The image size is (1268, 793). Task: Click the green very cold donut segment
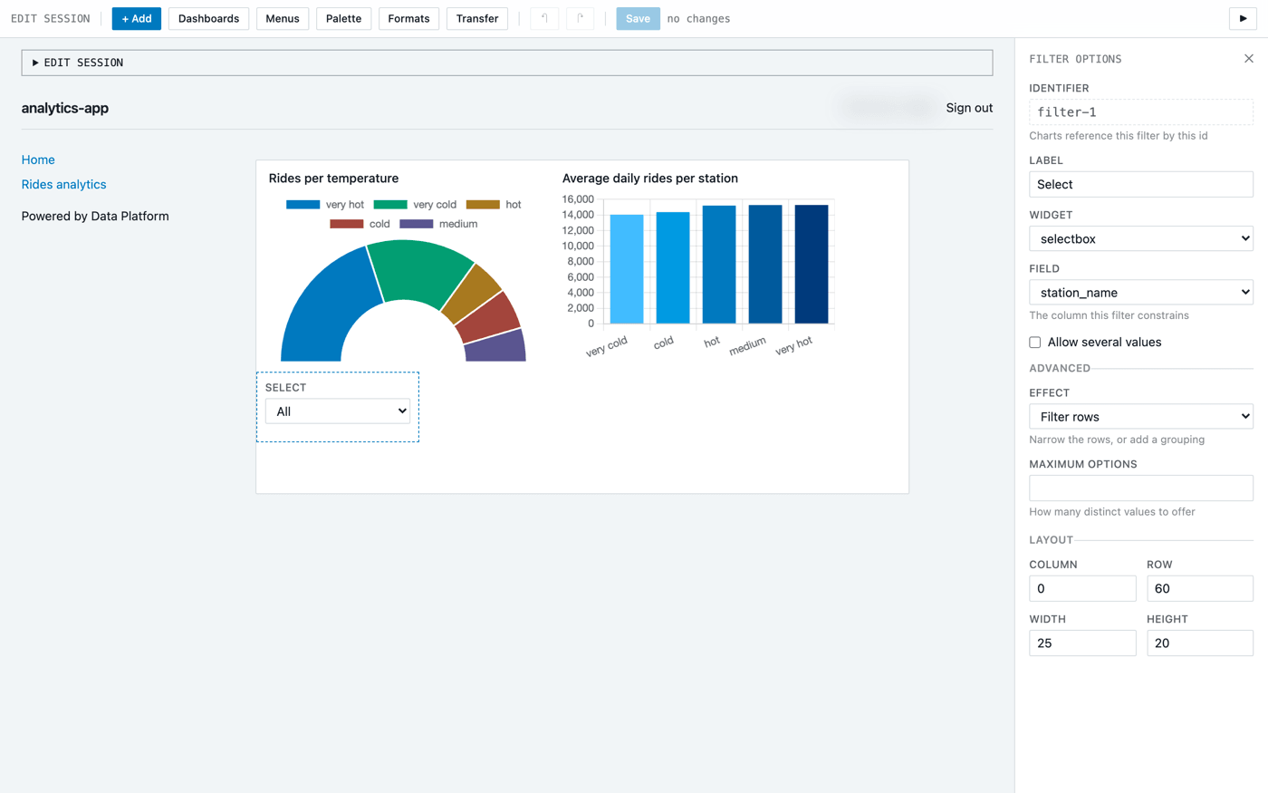[x=418, y=272]
